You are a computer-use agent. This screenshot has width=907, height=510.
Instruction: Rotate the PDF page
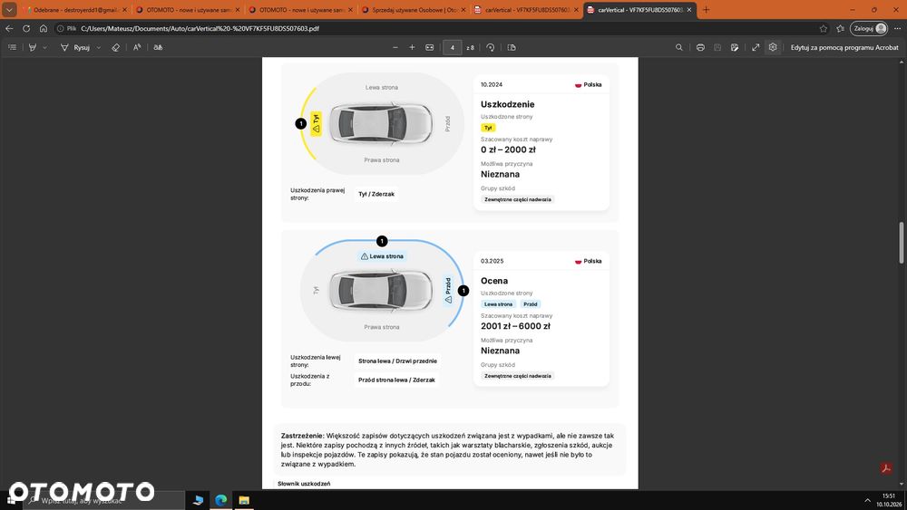490,47
